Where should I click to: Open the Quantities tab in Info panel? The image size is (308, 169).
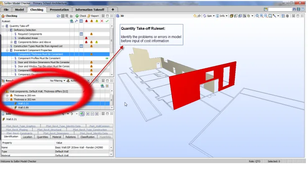(x=42, y=137)
